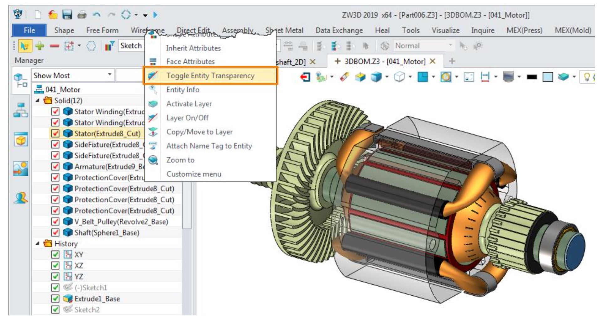Viewport: 603px width, 327px height.
Task: Toggle V_Belt_Pulley(Revolve2_Base) visibility checkbox
Action: point(55,221)
